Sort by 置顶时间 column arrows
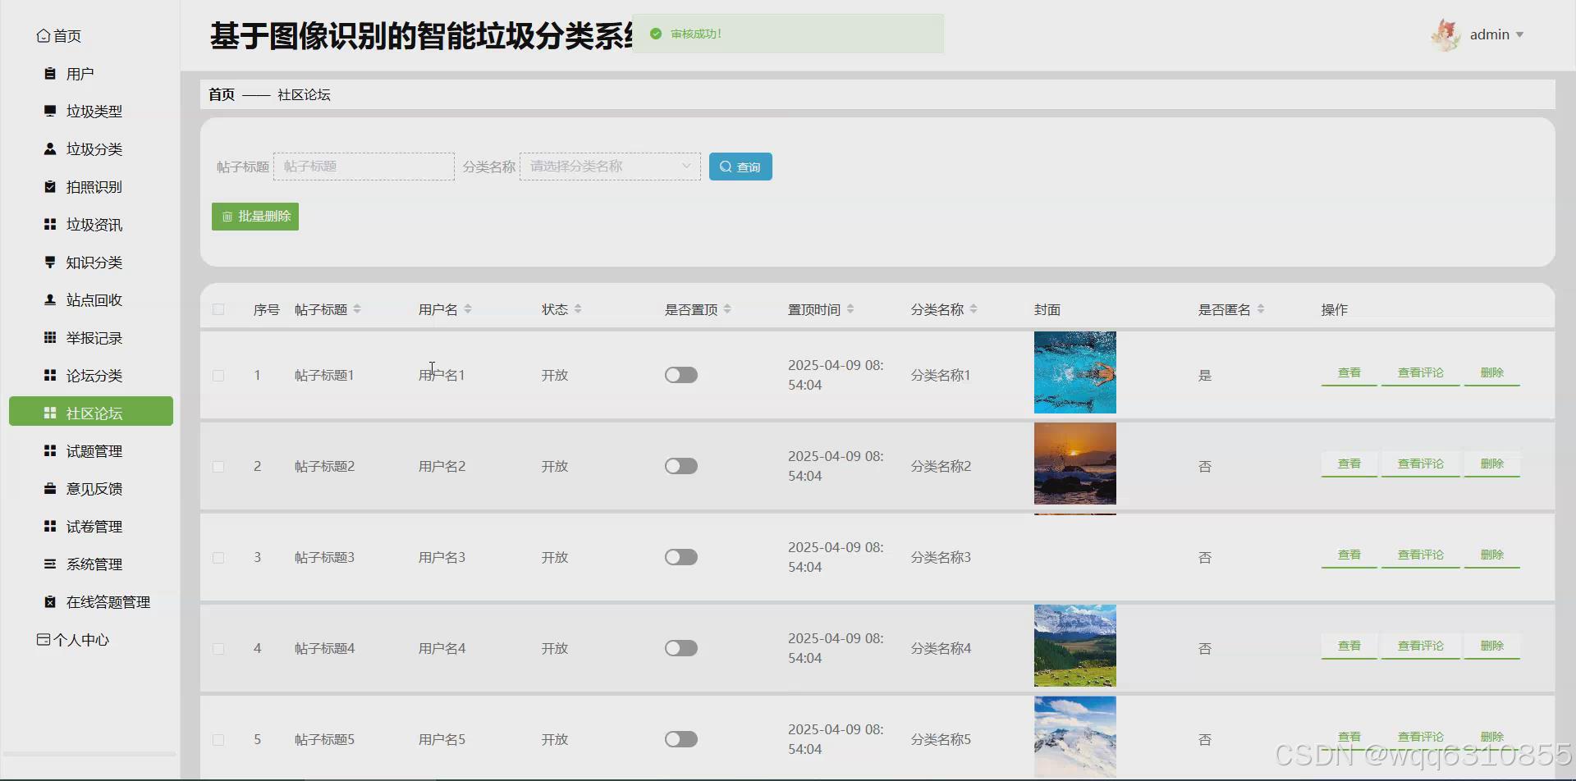This screenshot has width=1576, height=781. 850,309
